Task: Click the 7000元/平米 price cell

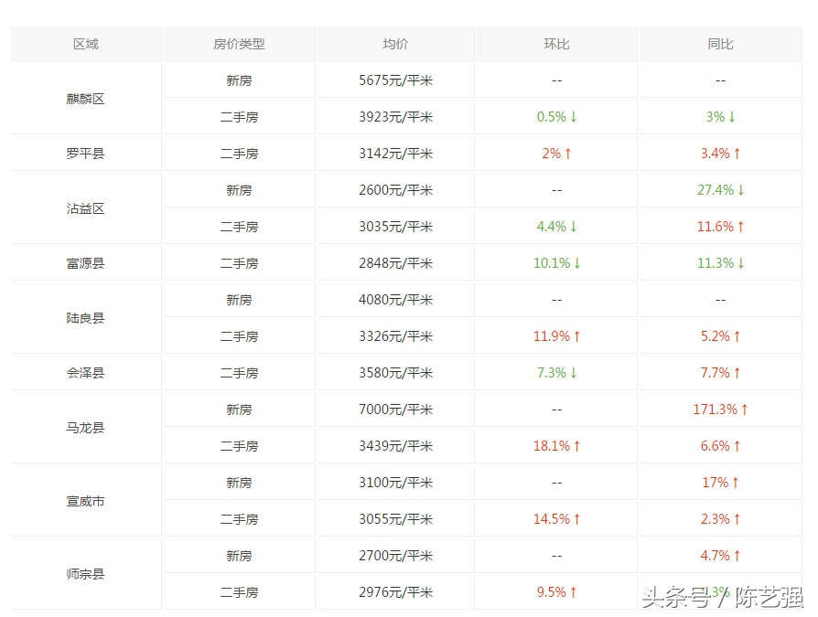Action: [x=395, y=410]
